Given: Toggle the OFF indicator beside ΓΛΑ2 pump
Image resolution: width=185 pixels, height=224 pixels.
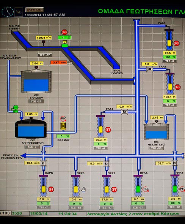Looking at the screenshot, I should 177,87.
